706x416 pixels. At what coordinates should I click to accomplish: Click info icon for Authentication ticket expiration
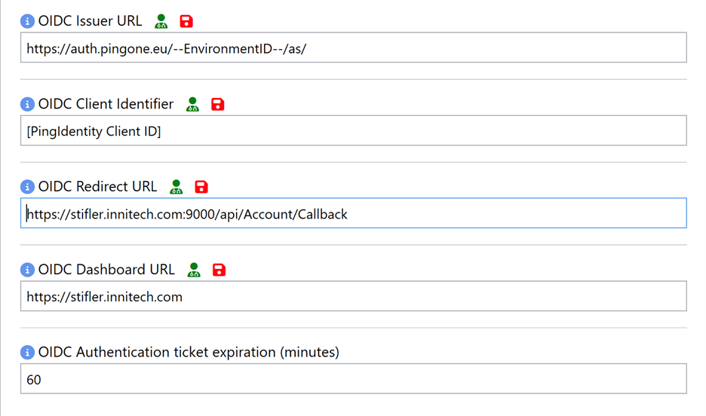[x=27, y=353]
